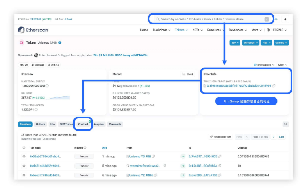Open the Exchange dropdown
Screen dimensions: 305x195
tap(250, 43)
